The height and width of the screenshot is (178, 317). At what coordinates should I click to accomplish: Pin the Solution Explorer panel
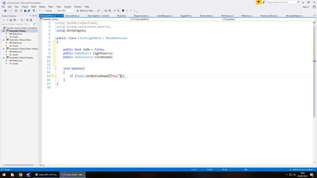click(x=33, y=16)
